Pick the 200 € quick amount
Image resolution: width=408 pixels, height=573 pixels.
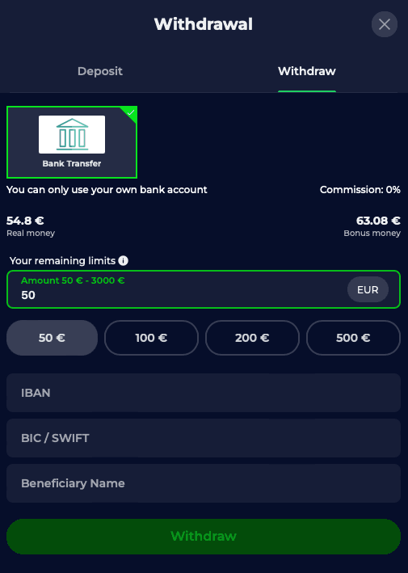[252, 338]
